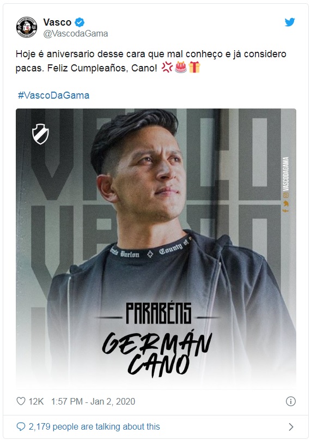Click the speech bubble conversation icon
The image size is (311, 440).
click(x=21, y=426)
